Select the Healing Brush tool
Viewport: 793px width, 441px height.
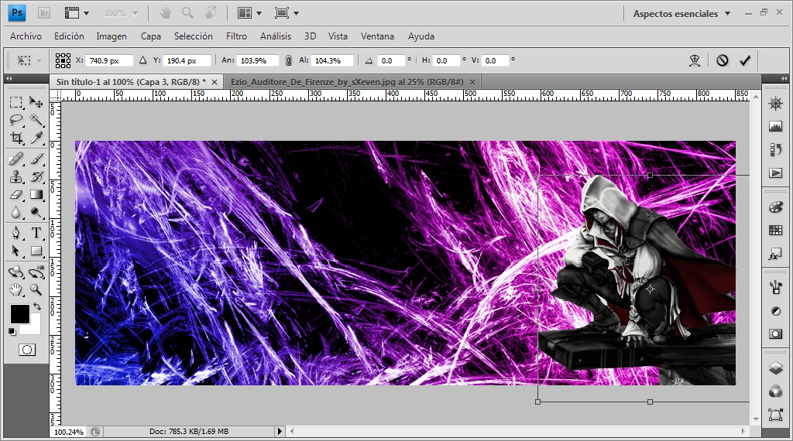click(x=16, y=159)
